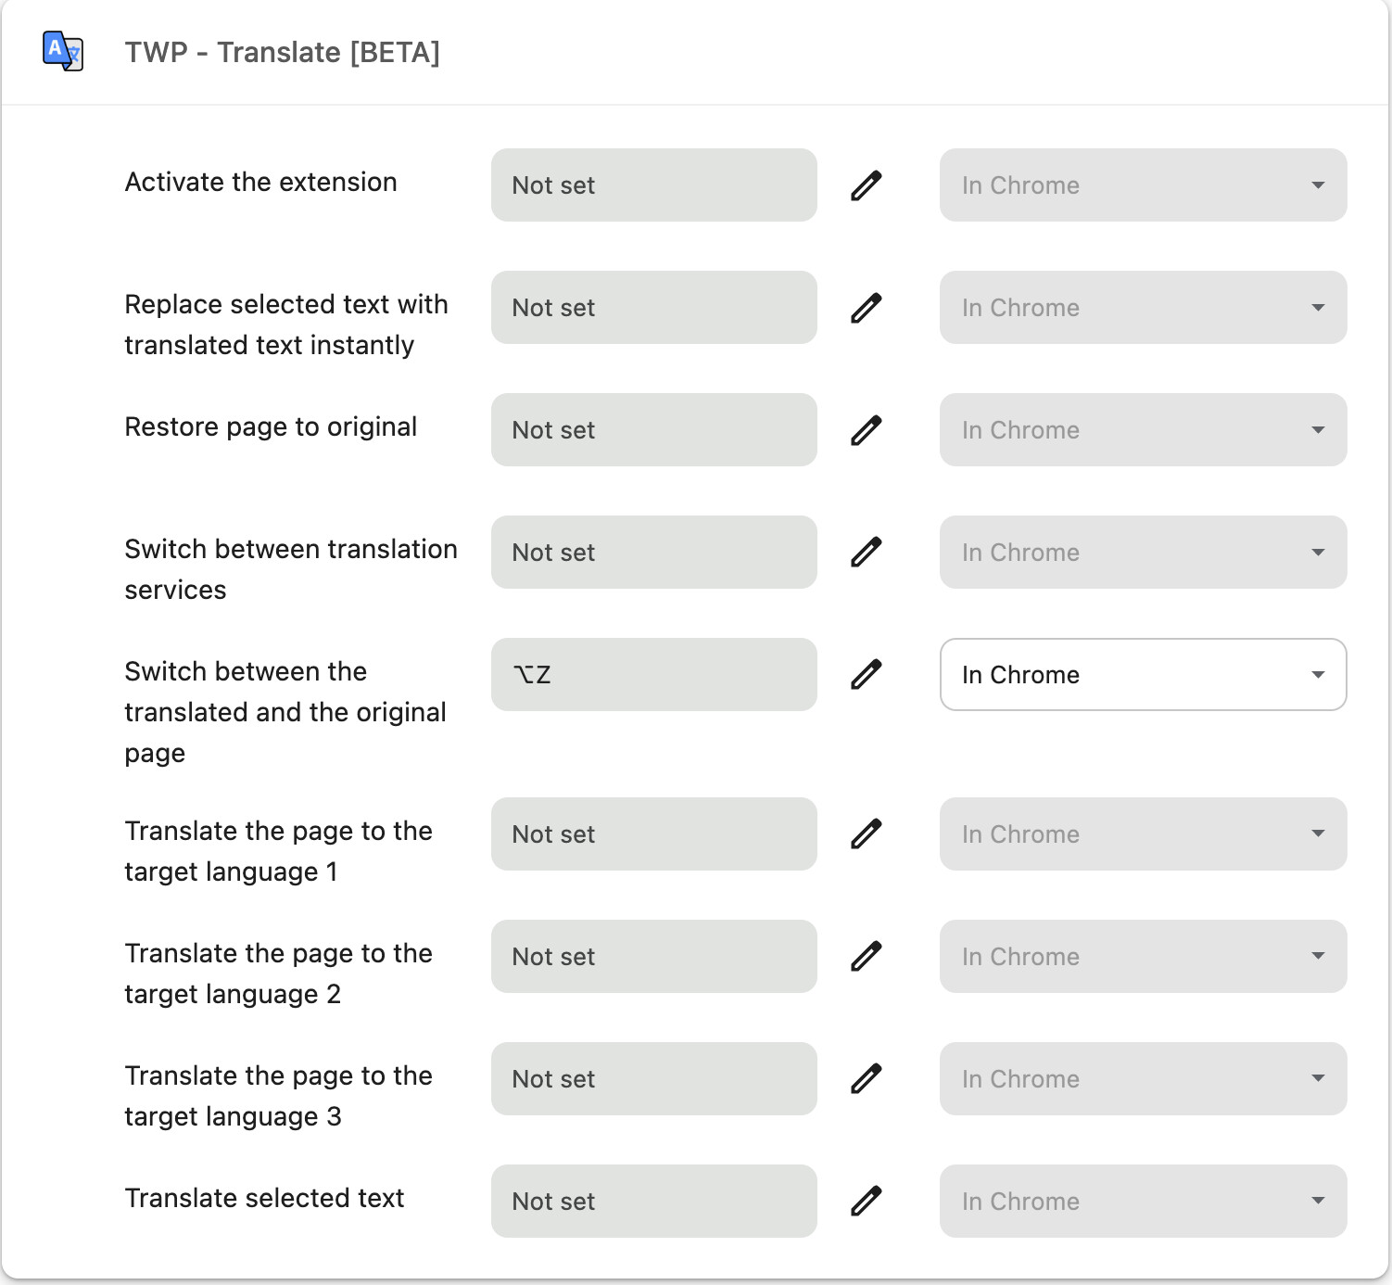Edit shortcut for Translate selected text

coord(866,1202)
